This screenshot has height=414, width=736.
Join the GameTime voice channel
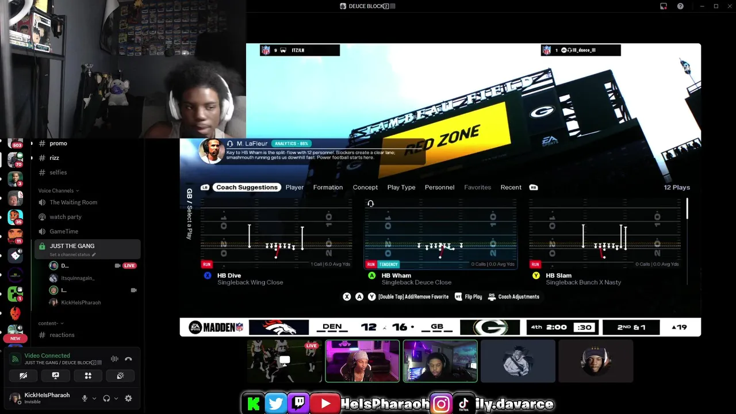tap(64, 231)
